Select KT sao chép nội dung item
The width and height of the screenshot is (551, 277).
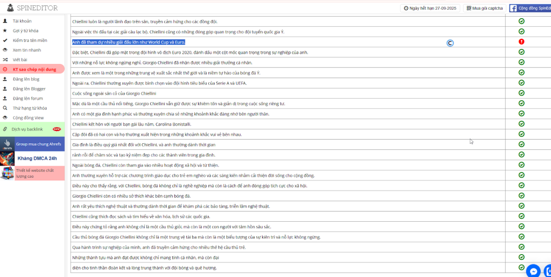click(34, 69)
